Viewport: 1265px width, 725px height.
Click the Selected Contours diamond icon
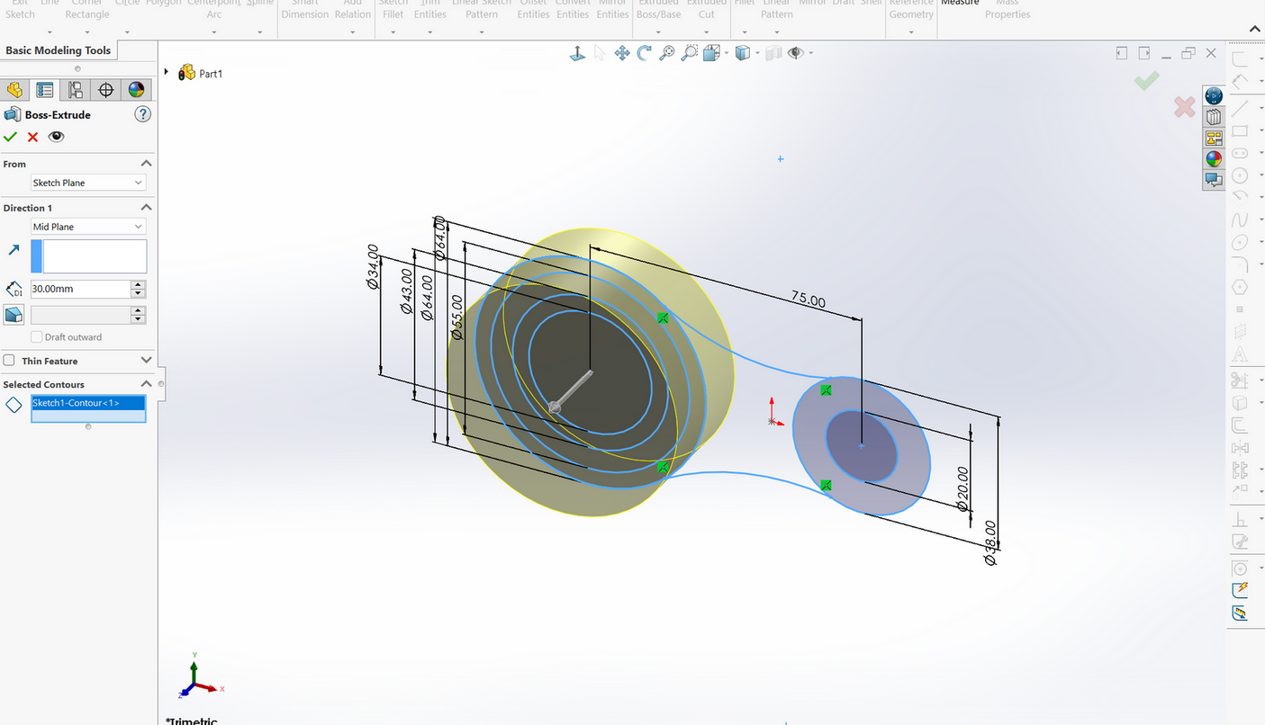(x=14, y=405)
